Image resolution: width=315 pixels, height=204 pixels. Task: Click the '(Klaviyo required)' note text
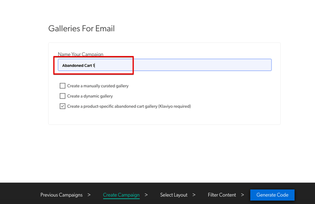coord(174,106)
